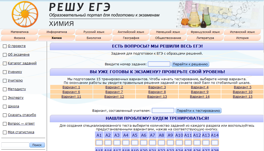Open the Вариант 15 practice test link
The image size is (264, 151).
coord(243,97)
